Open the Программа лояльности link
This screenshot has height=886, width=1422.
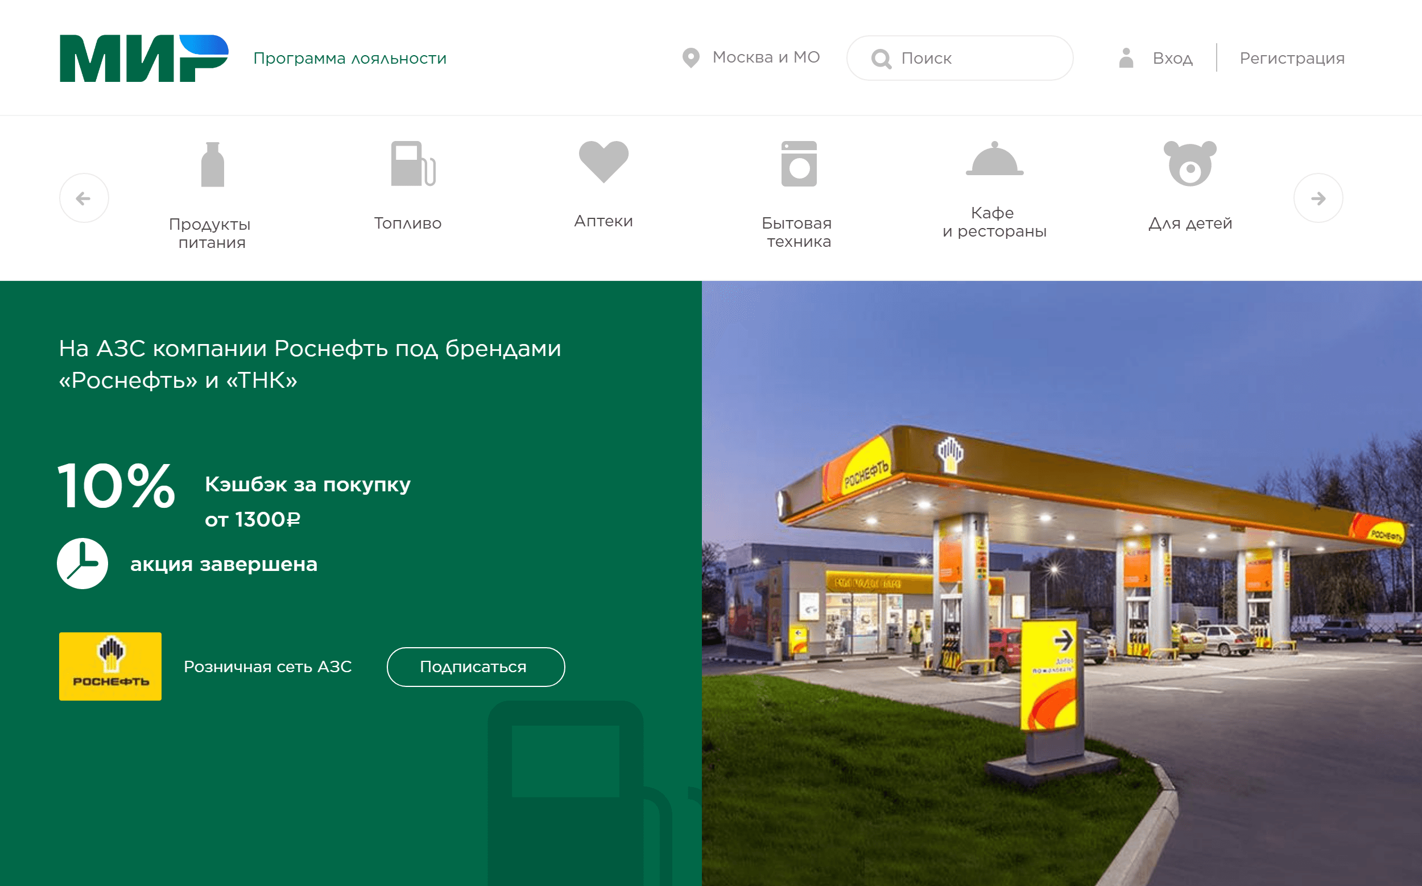[350, 59]
